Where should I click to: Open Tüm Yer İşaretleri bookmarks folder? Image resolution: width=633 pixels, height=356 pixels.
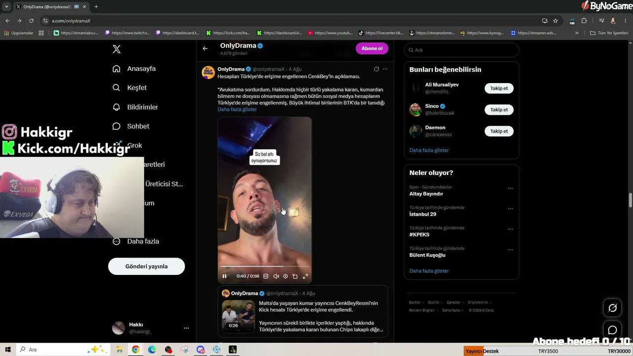[609, 33]
